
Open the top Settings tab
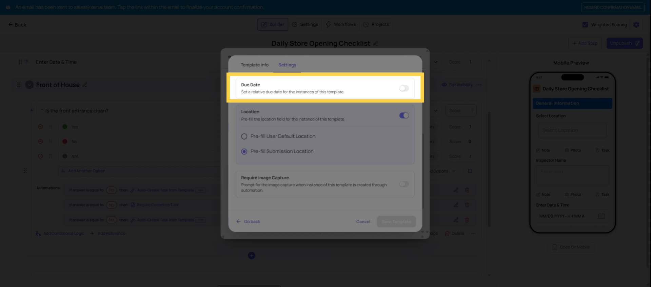pos(305,24)
